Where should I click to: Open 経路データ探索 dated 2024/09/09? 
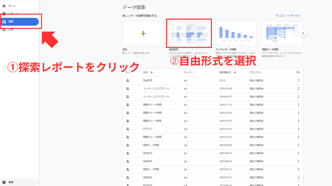[151, 145]
